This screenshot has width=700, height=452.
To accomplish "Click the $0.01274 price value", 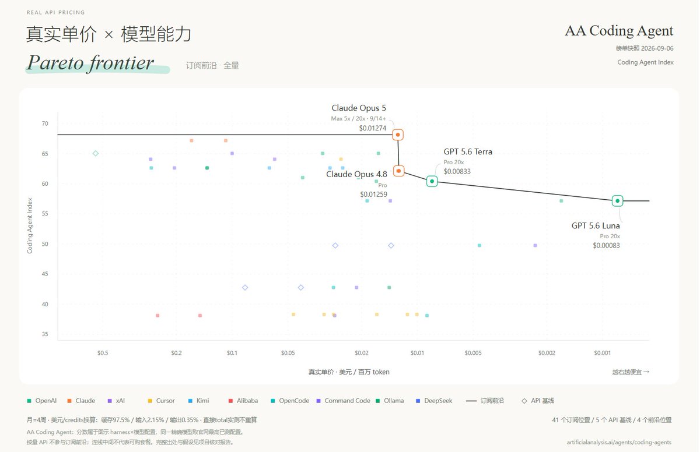I will tap(373, 128).
